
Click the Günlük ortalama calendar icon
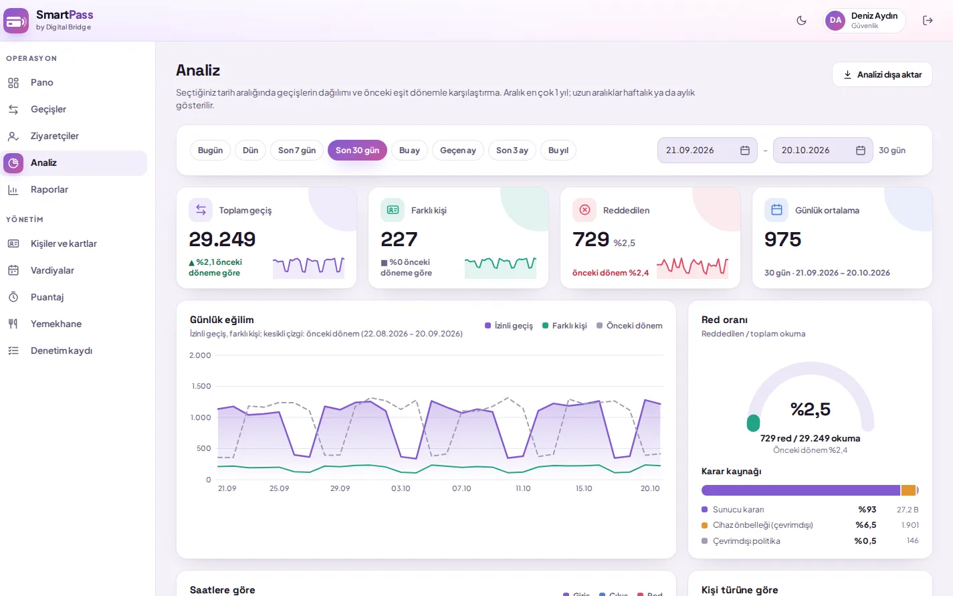click(x=776, y=210)
